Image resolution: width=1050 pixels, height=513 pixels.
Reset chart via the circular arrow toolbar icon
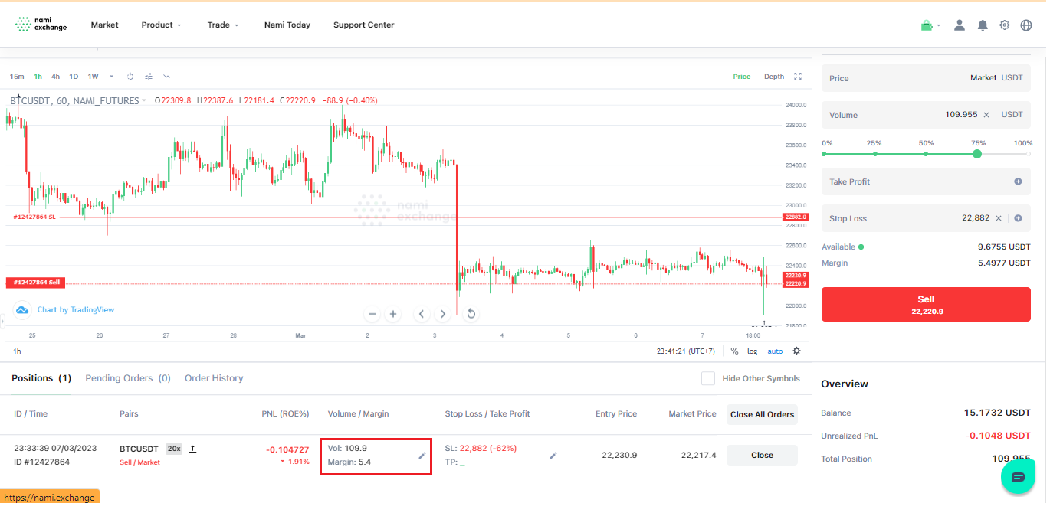(130, 77)
